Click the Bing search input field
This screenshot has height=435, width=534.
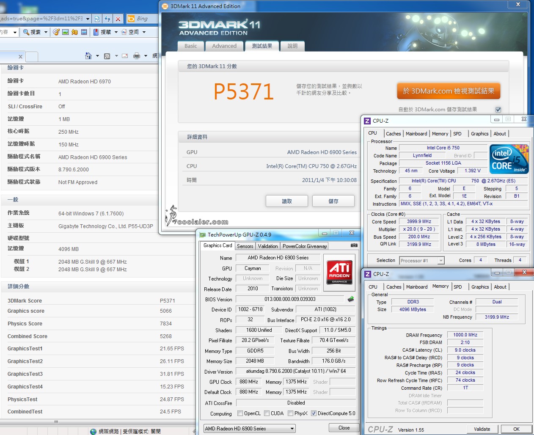coord(146,19)
